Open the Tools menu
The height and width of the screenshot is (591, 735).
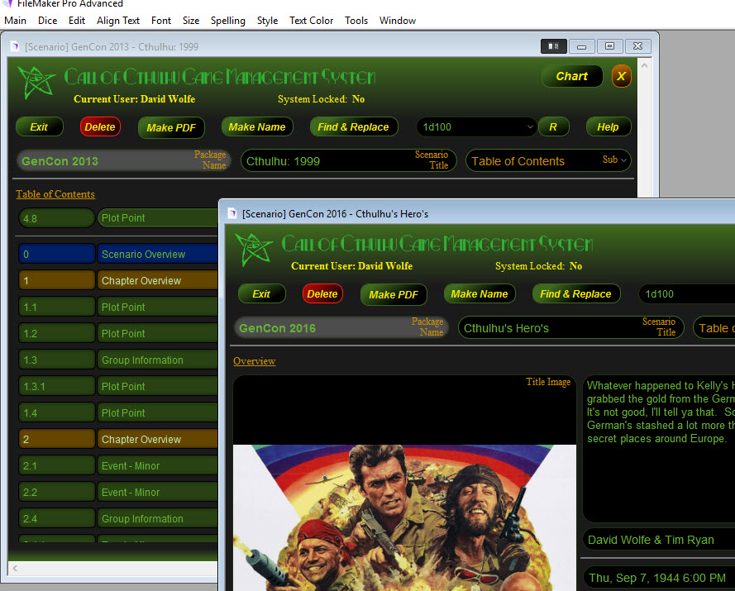356,21
